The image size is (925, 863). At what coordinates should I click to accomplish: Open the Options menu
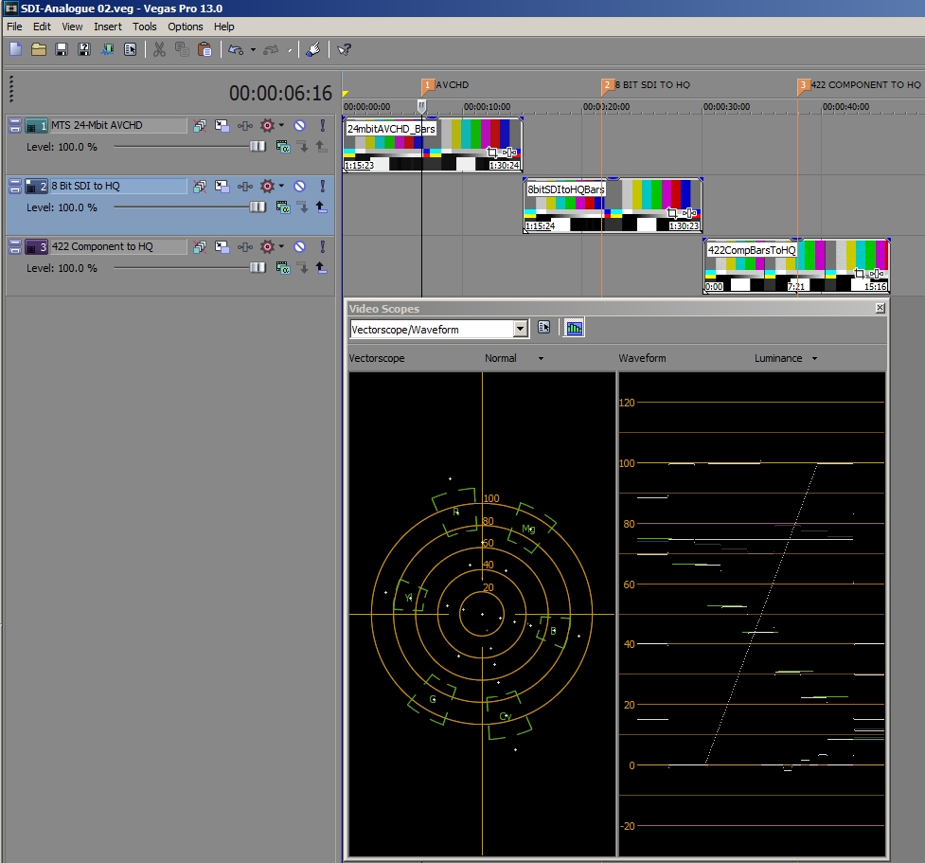pyautogui.click(x=186, y=27)
